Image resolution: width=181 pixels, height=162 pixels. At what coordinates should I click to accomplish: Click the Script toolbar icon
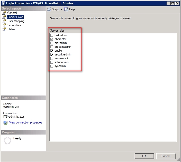(x=49, y=9)
